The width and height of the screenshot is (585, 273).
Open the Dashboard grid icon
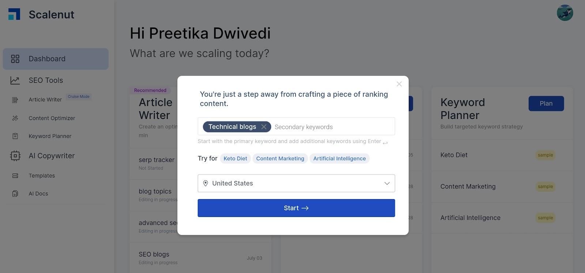(x=15, y=59)
